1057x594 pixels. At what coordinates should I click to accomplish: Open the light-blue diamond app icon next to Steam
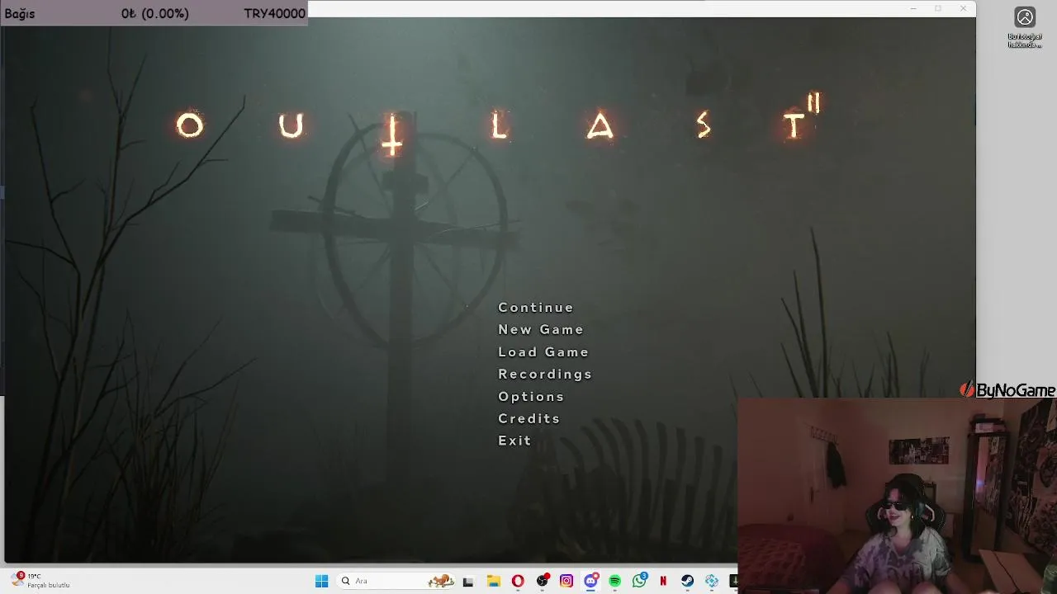[712, 582]
